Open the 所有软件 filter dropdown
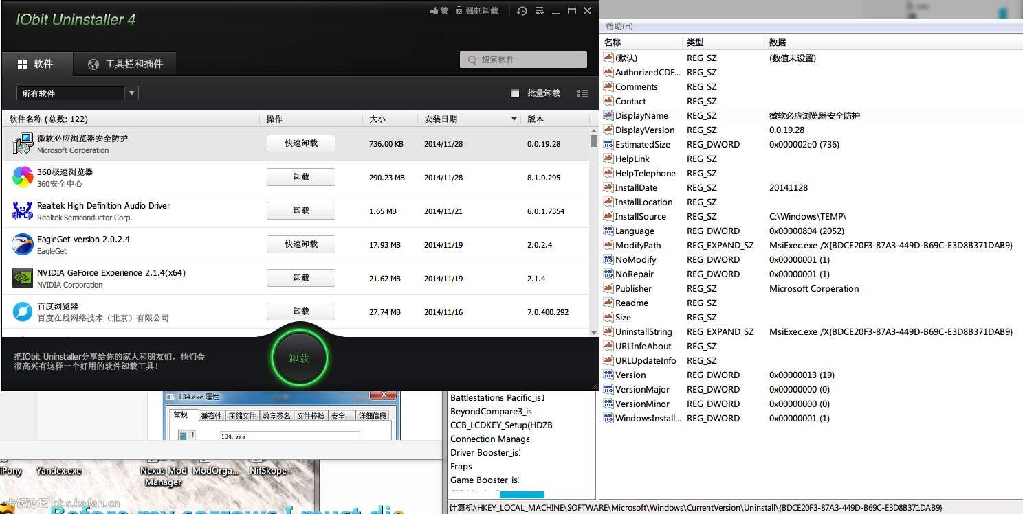This screenshot has width=1023, height=514. point(78,93)
